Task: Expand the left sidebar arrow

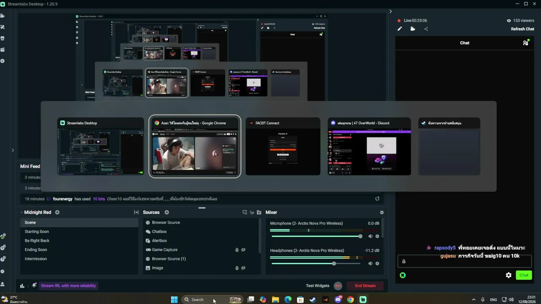Action: click(x=13, y=150)
